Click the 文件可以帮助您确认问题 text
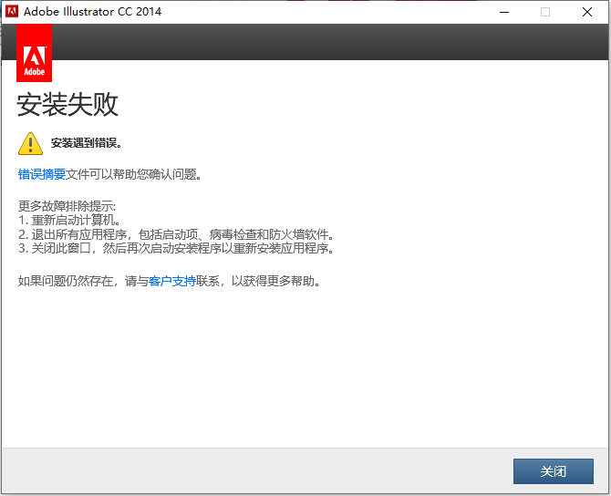Screen dimensions: 611x496 pos(134,174)
